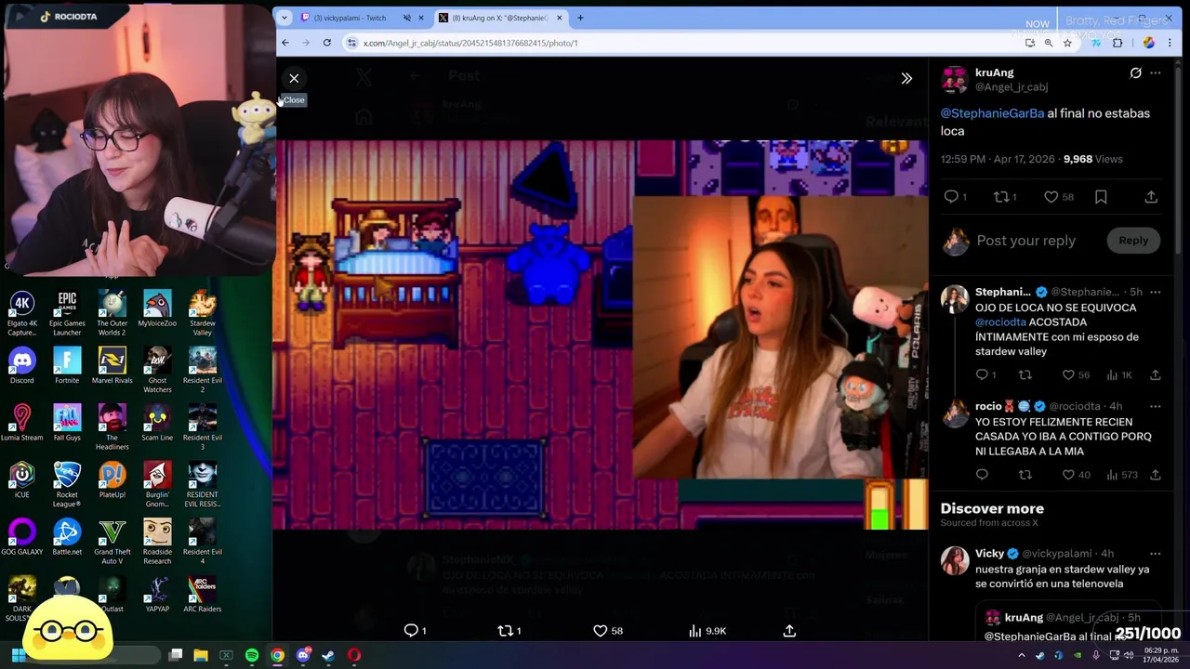Click the share icon below the photo
Screen dimensions: 1190x669
click(x=789, y=631)
